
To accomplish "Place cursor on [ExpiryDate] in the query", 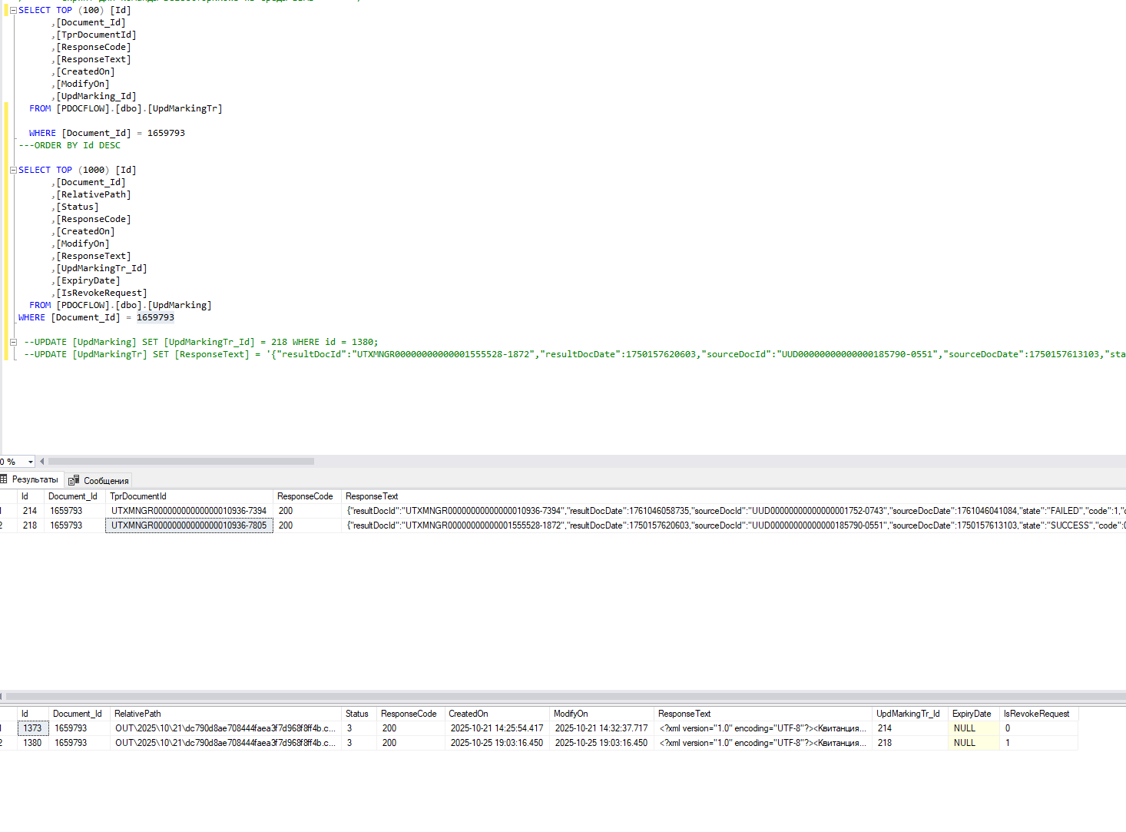I will pos(88,280).
